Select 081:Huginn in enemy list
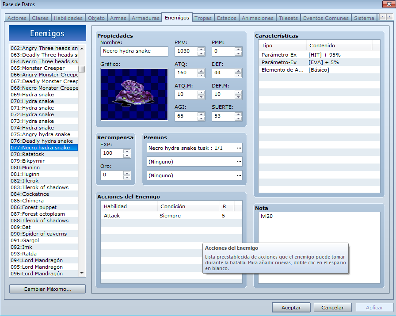This screenshot has height=316, width=396. [x=44, y=174]
